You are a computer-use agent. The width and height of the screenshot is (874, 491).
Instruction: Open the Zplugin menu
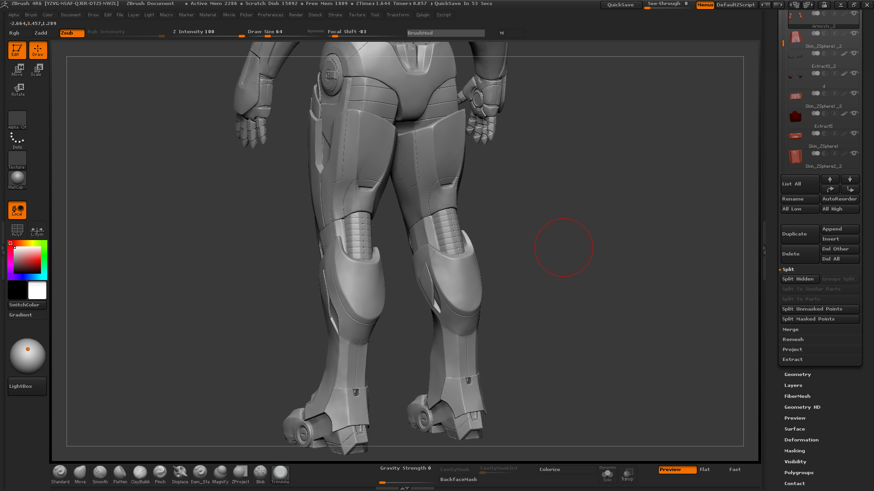[x=422, y=15]
